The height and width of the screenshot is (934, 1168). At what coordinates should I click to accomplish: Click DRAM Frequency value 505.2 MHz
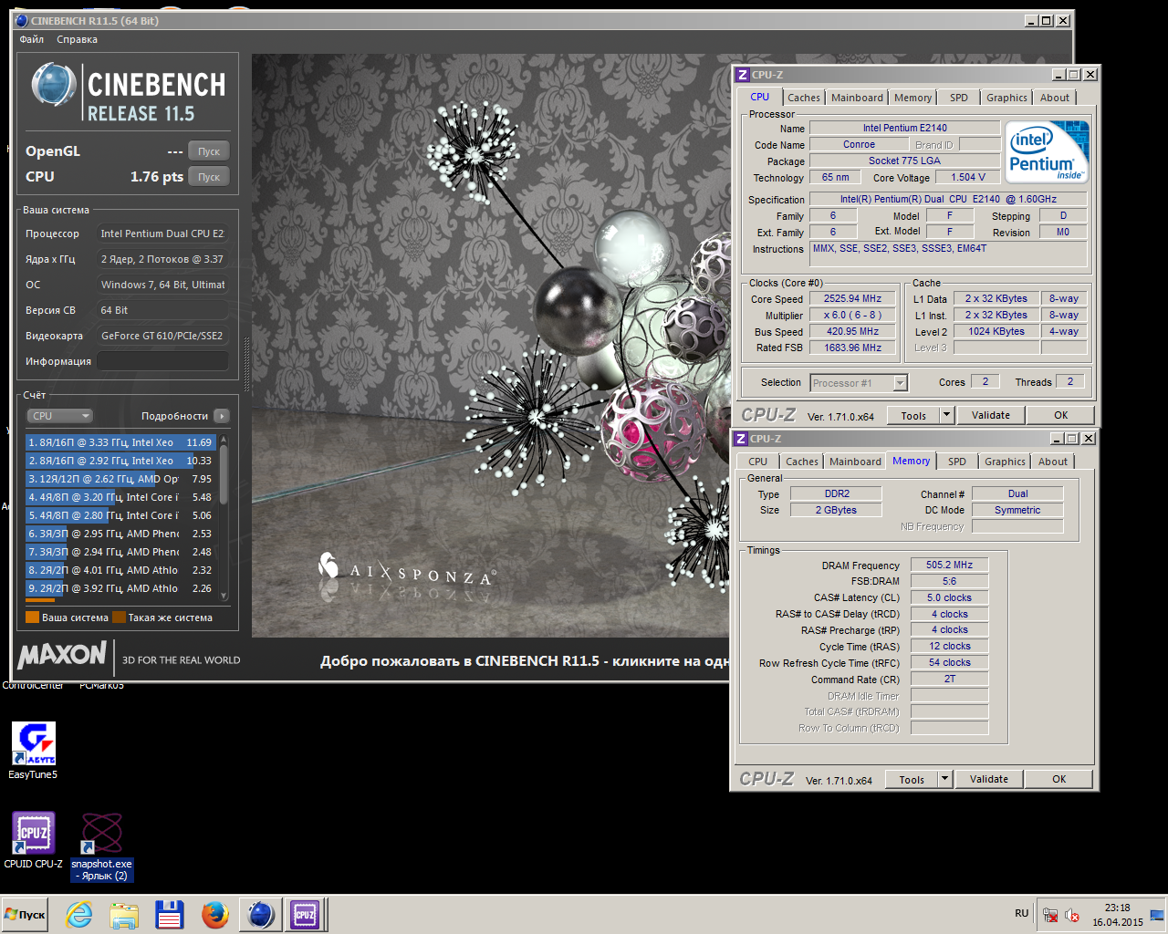949,565
